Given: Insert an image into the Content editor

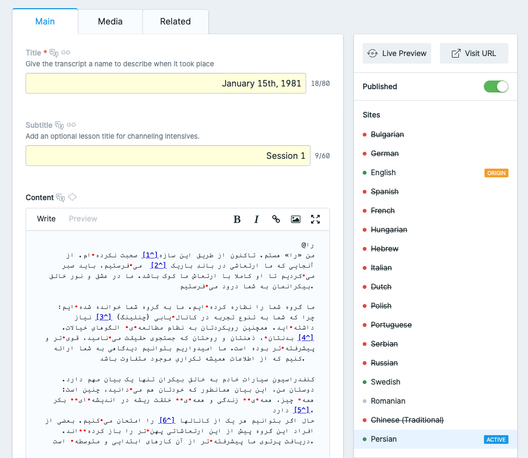Looking at the screenshot, I should pos(295,219).
